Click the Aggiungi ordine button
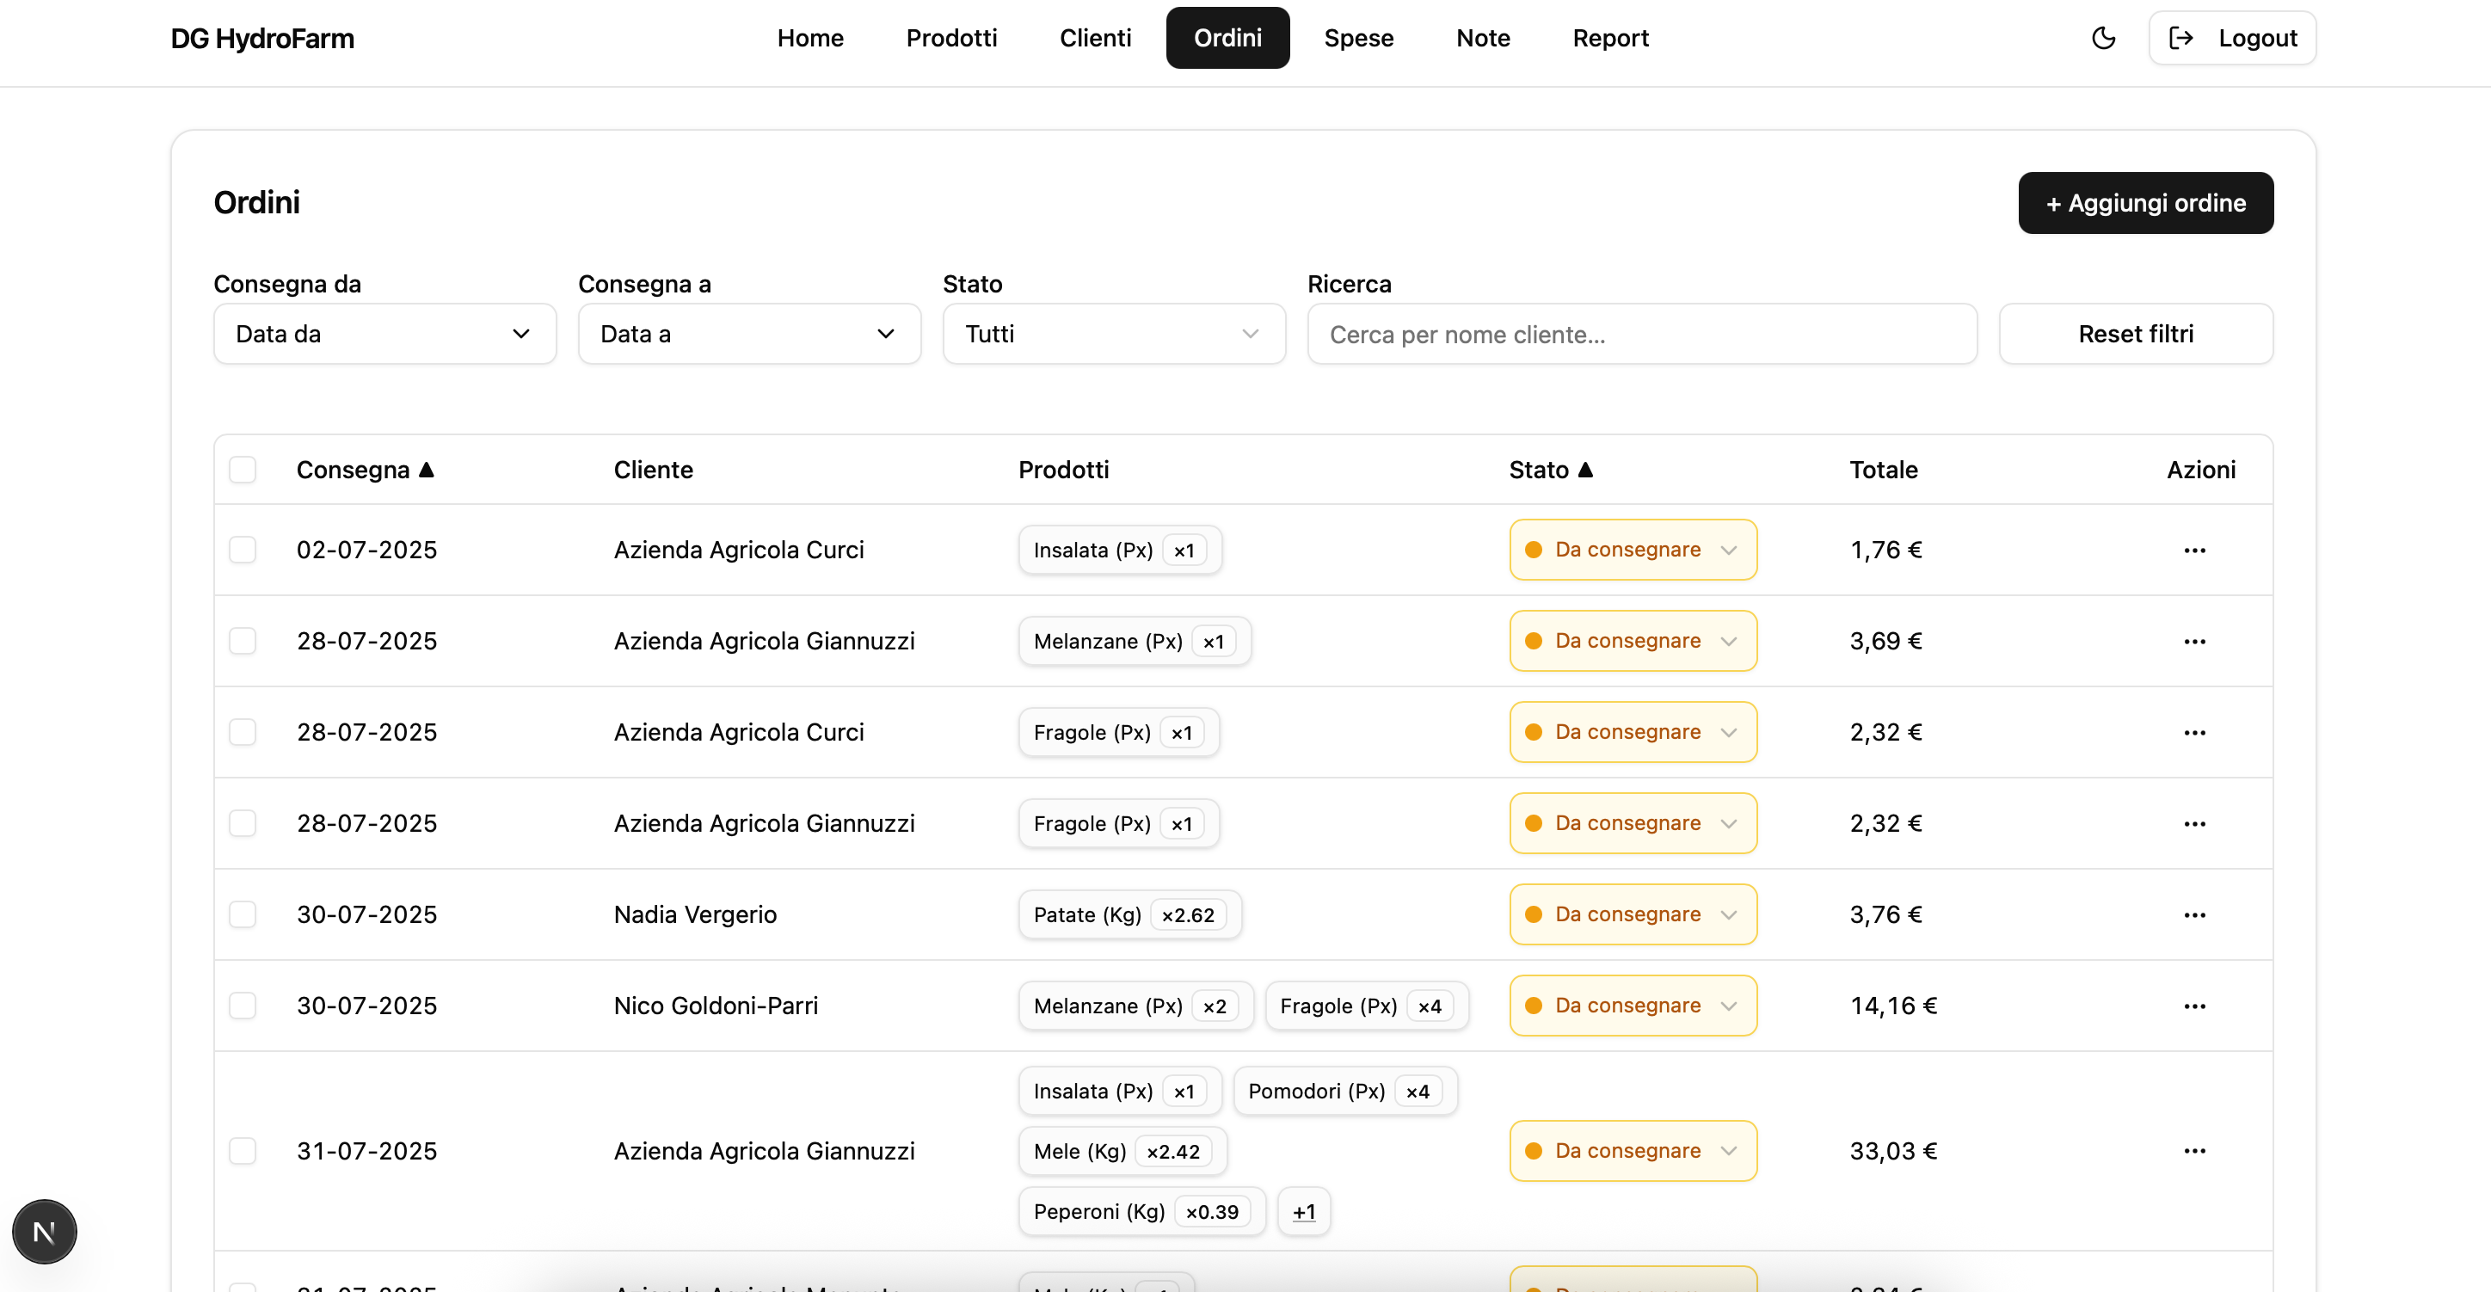Screen dimensions: 2491x1292 [x=2145, y=203]
